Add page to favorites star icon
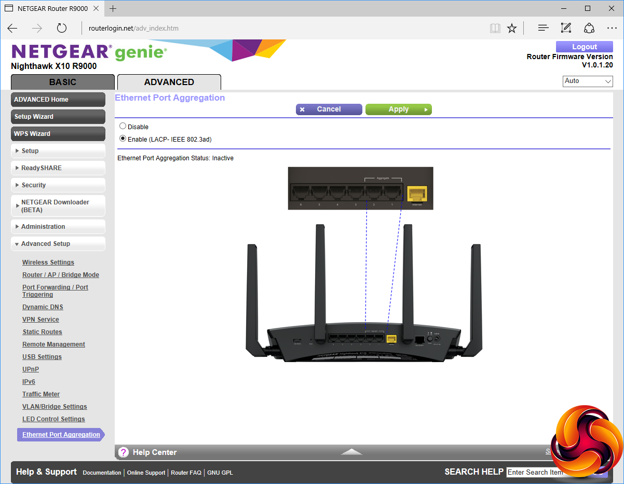 click(x=512, y=28)
